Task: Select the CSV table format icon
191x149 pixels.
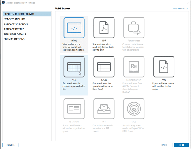Action: (74, 67)
